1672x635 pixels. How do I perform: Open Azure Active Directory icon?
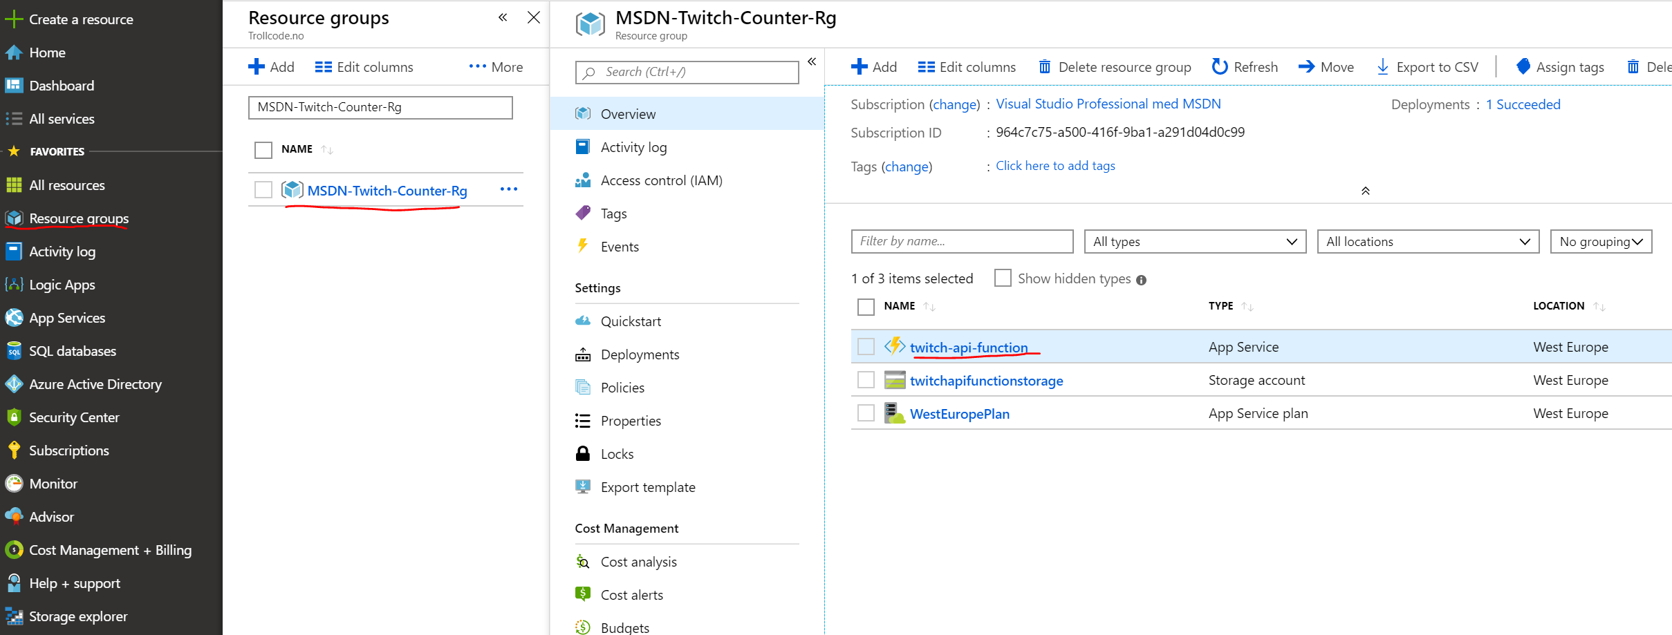pyautogui.click(x=14, y=384)
